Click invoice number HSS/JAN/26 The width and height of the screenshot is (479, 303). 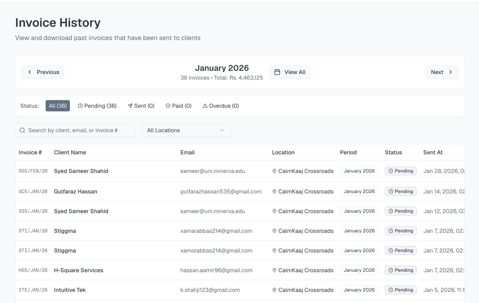[x=33, y=270]
